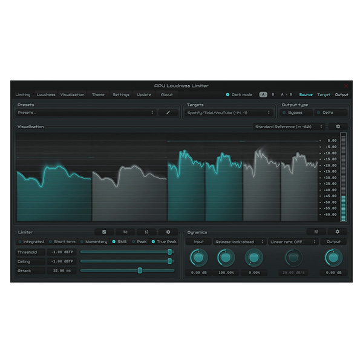Viewport: 363px width, 363px height.
Task: Click the pencil edit preset icon
Action: point(168,113)
